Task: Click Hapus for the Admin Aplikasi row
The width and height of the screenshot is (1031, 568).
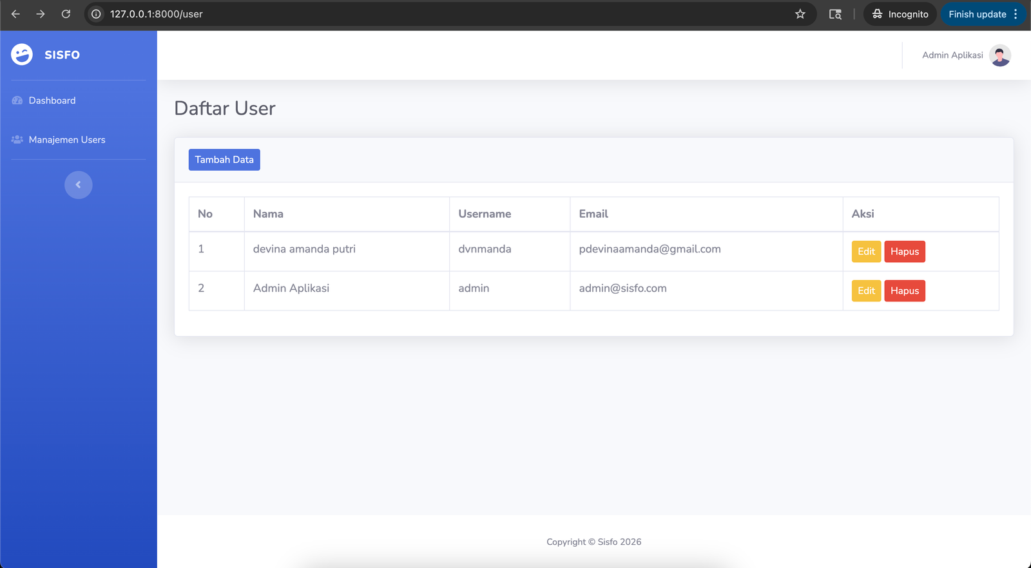Action: tap(905, 291)
